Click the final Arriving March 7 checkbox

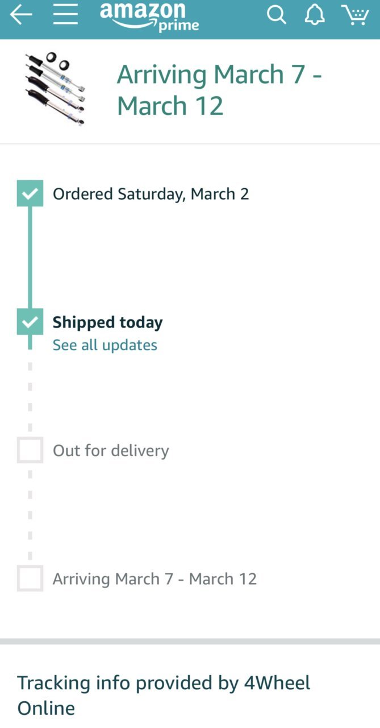30,578
